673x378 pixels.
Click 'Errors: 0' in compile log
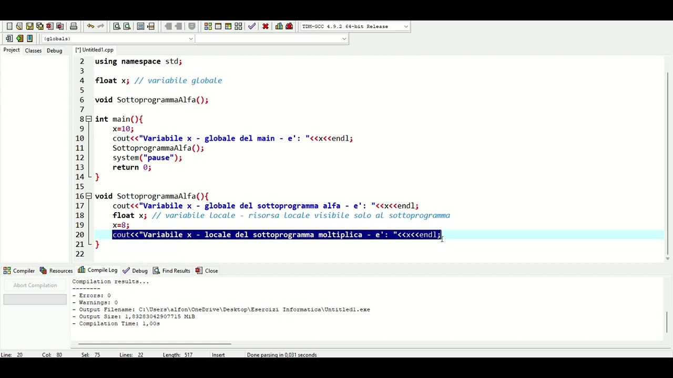click(x=95, y=296)
